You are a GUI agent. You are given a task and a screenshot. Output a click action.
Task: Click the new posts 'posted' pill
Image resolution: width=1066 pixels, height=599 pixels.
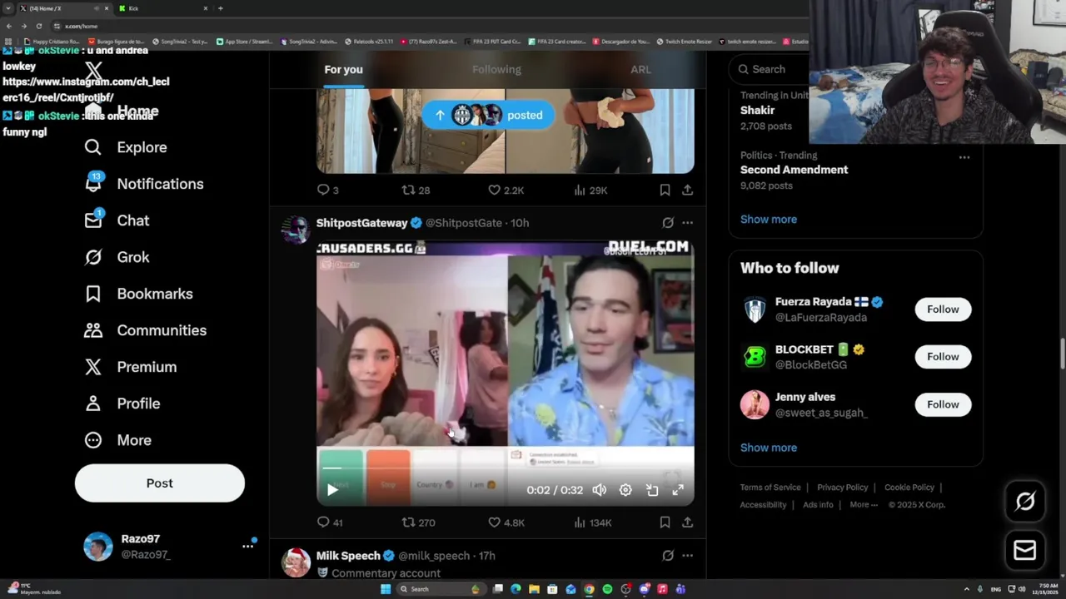coord(488,116)
